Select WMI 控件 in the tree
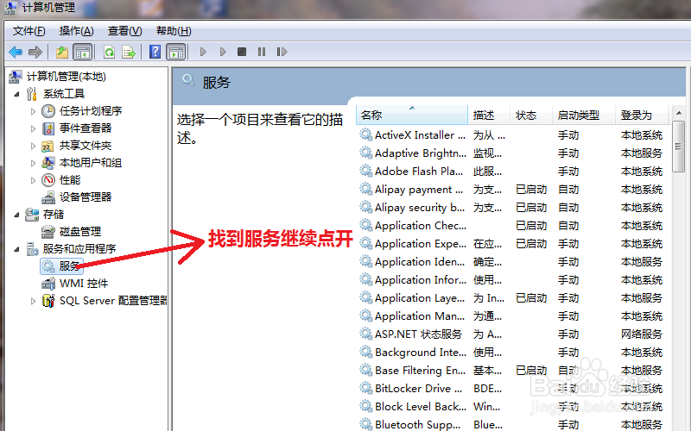 pyautogui.click(x=84, y=284)
